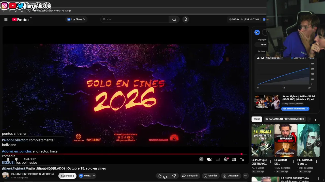The width and height of the screenshot is (325, 182).
Task: Click the 545.8K clock stat
Action: 234,19
